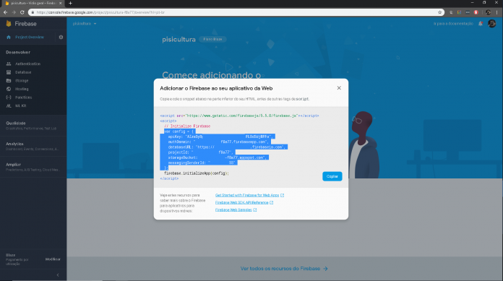Open the documentation link in header

(x=453, y=24)
